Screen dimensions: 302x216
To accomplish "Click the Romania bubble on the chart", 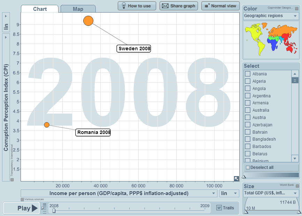I will pos(47,125).
